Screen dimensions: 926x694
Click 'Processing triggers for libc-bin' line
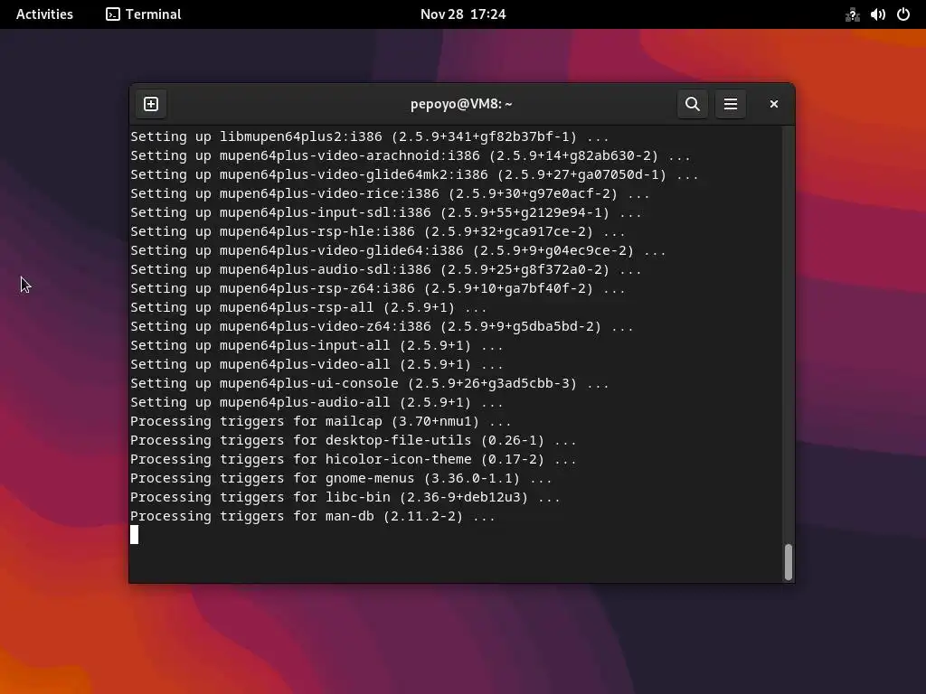point(345,497)
